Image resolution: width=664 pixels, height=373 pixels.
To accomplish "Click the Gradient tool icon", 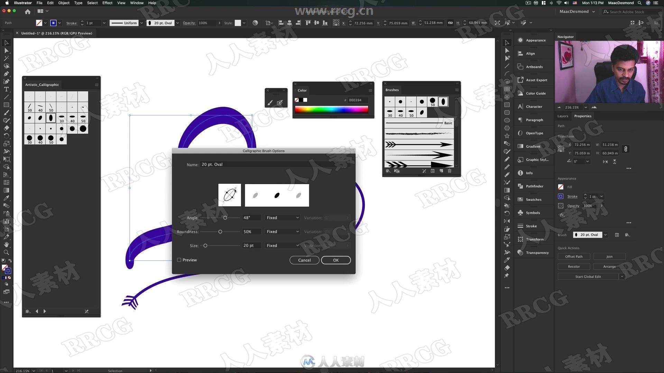I will [x=6, y=190].
